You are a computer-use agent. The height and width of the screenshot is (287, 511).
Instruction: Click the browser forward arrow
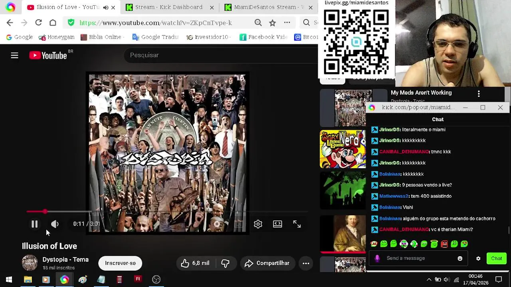point(24,23)
